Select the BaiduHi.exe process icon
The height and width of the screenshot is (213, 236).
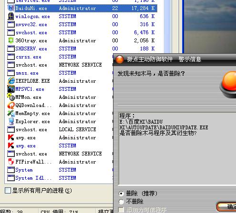pyautogui.click(x=11, y=8)
